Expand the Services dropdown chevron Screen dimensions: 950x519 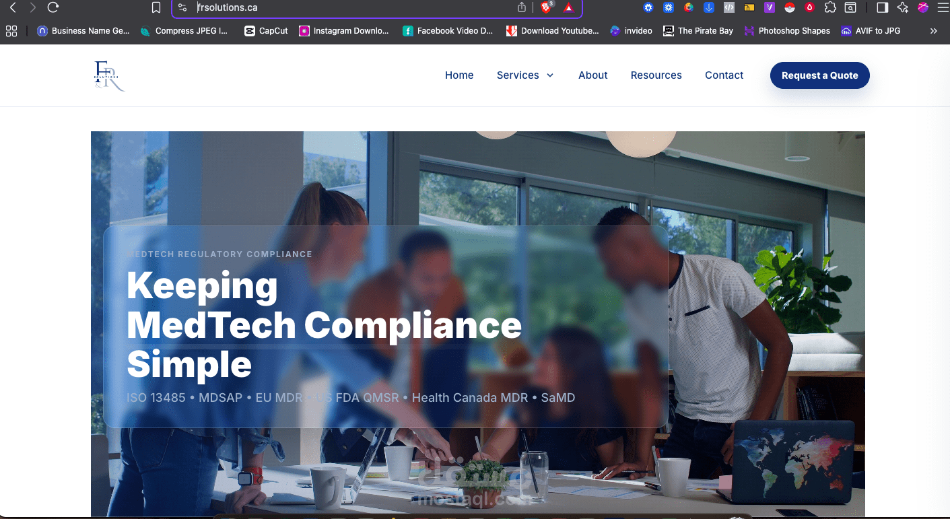(x=550, y=75)
